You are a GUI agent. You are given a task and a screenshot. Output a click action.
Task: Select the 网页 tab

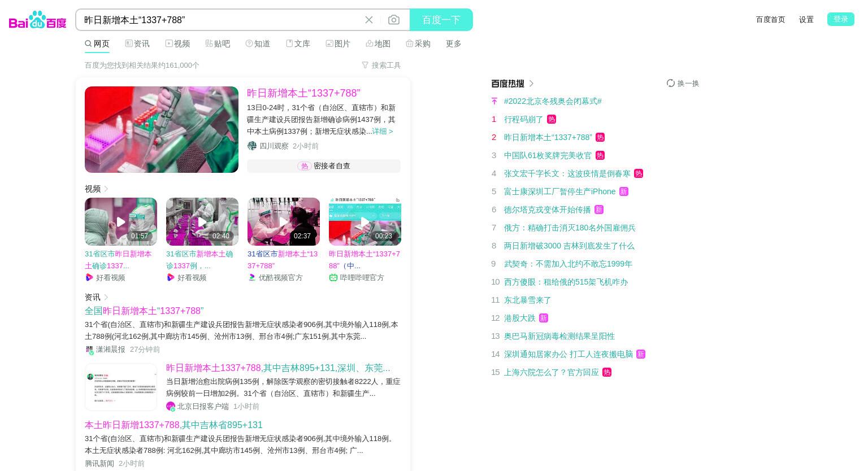point(97,43)
